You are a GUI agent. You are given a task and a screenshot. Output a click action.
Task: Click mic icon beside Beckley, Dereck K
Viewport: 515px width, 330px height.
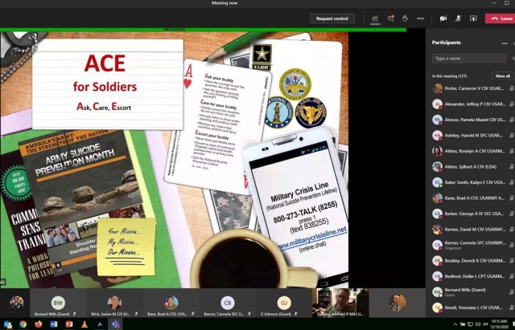point(512,260)
